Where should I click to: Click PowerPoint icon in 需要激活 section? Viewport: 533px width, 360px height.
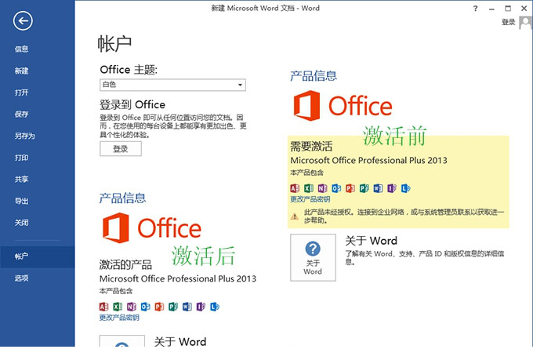(350, 188)
